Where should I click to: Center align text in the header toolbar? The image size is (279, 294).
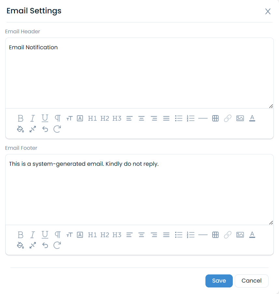(141, 118)
